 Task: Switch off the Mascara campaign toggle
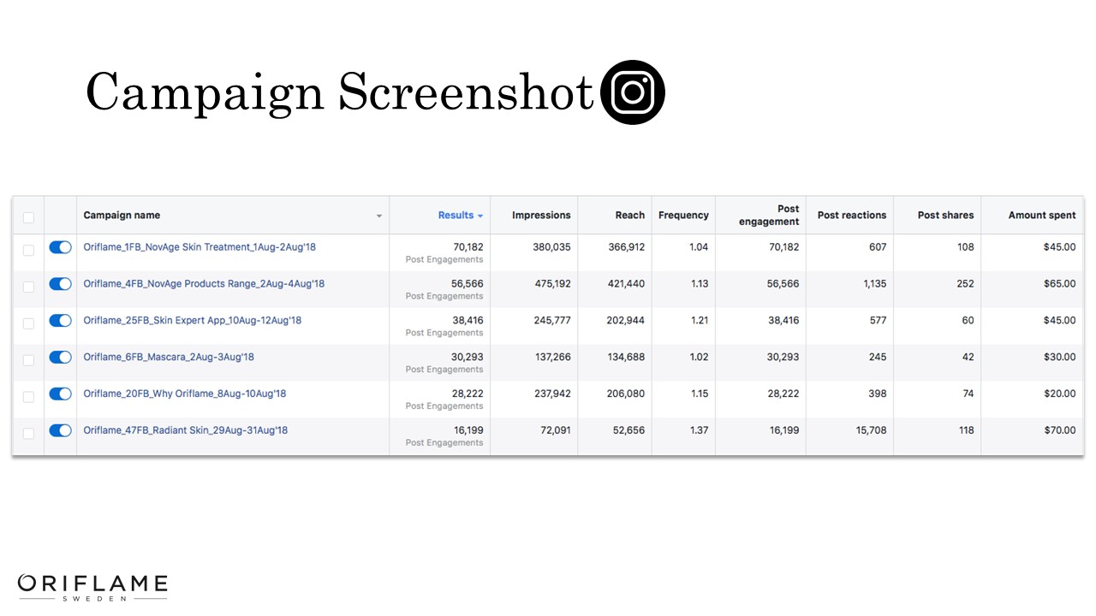point(60,358)
